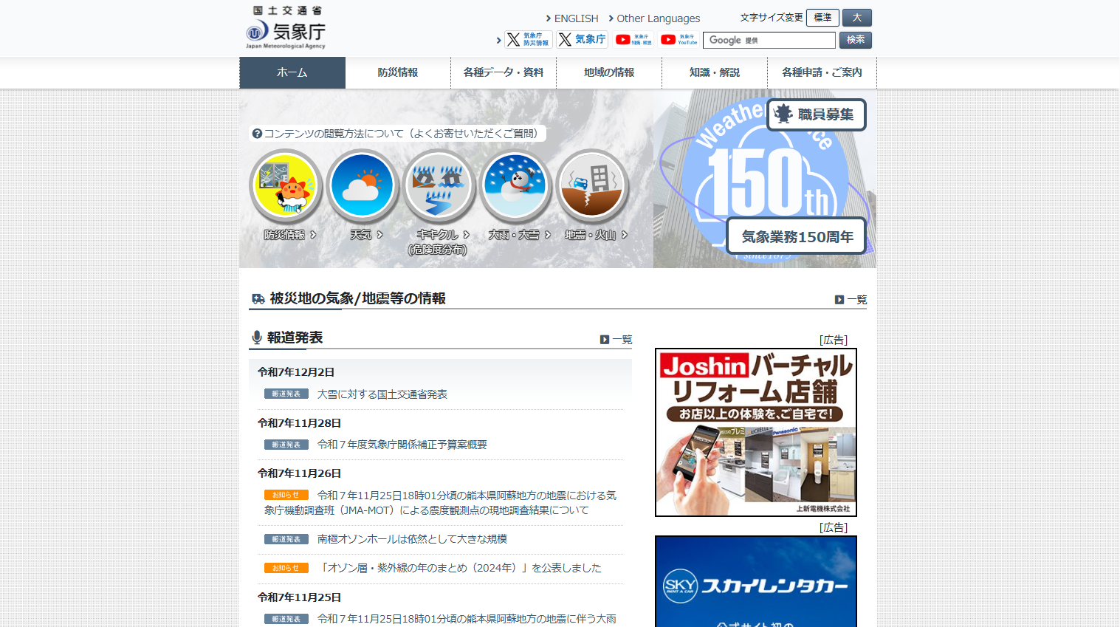Select the 気象業務150周年 badge

(796, 236)
